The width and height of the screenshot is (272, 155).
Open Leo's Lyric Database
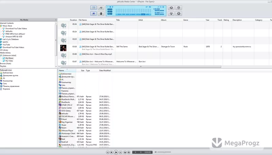(x=11, y=39)
